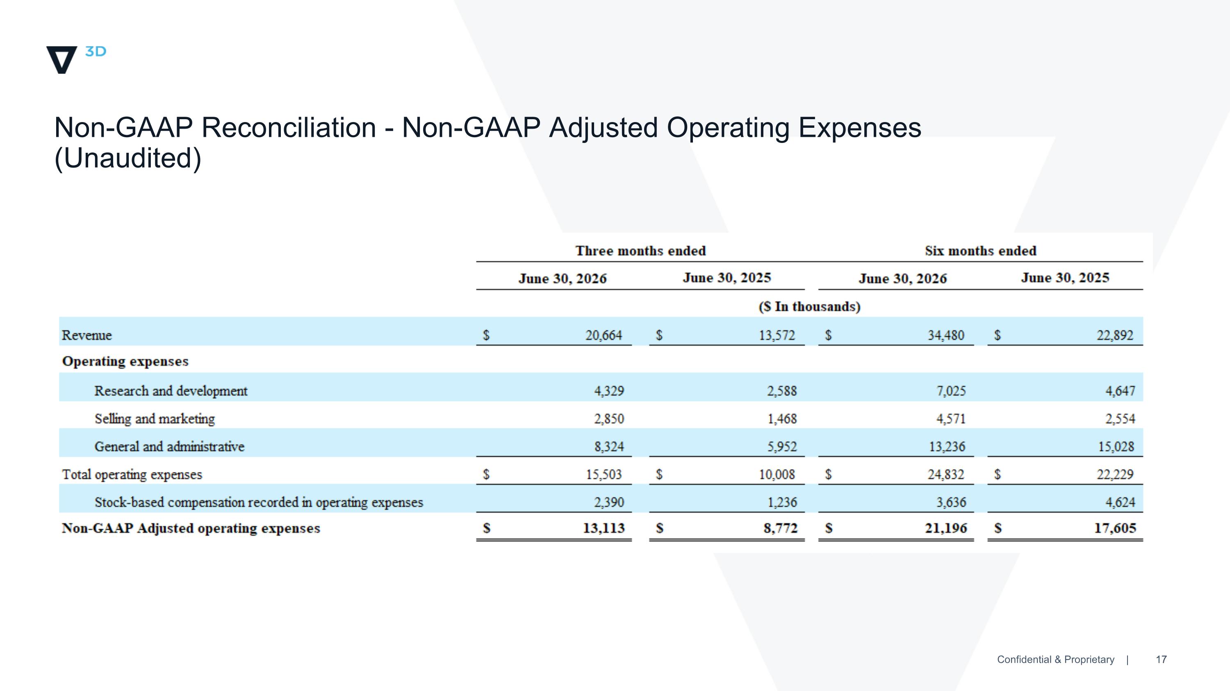
Task: Click the 'Non-GAAP Adjusted operating expenses' row label
Action: coord(191,528)
